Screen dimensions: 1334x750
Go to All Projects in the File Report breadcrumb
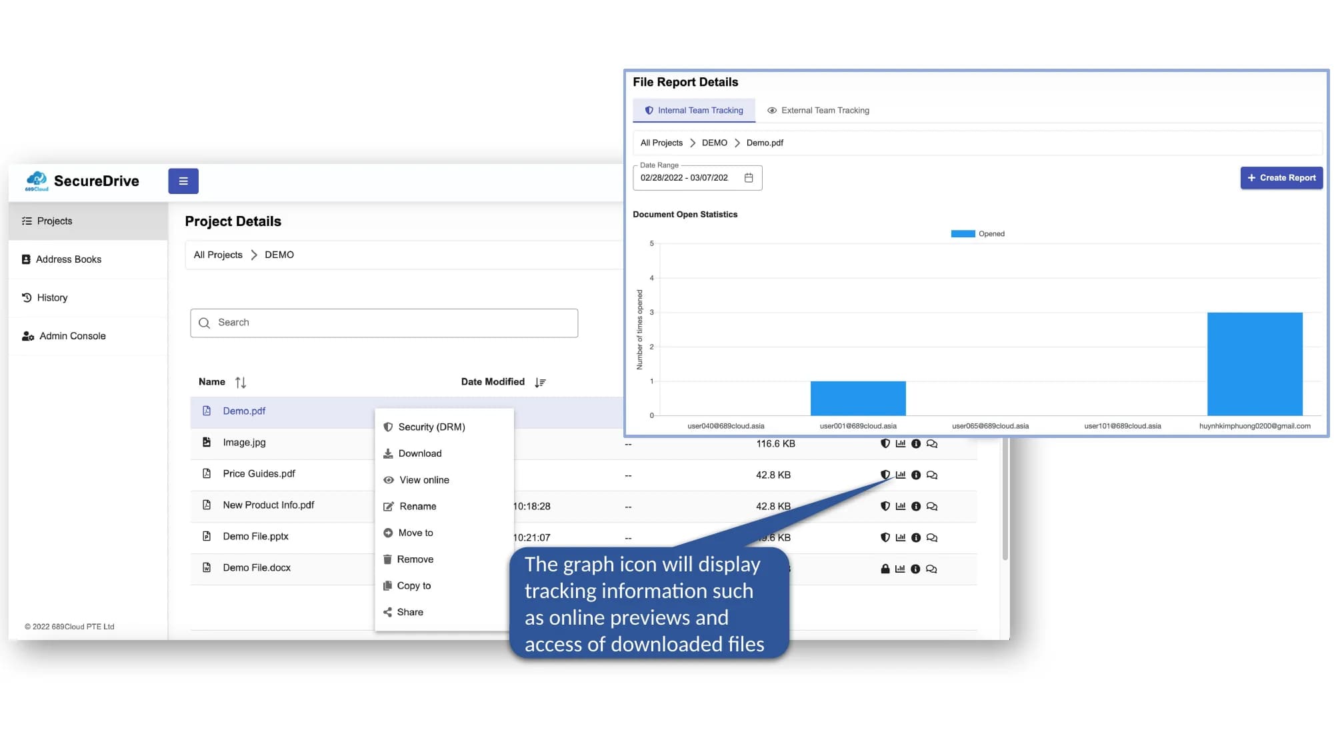[661, 143]
